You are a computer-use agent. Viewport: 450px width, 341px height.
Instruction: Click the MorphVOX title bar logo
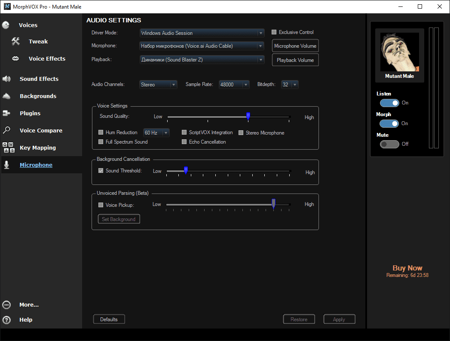click(7, 6)
